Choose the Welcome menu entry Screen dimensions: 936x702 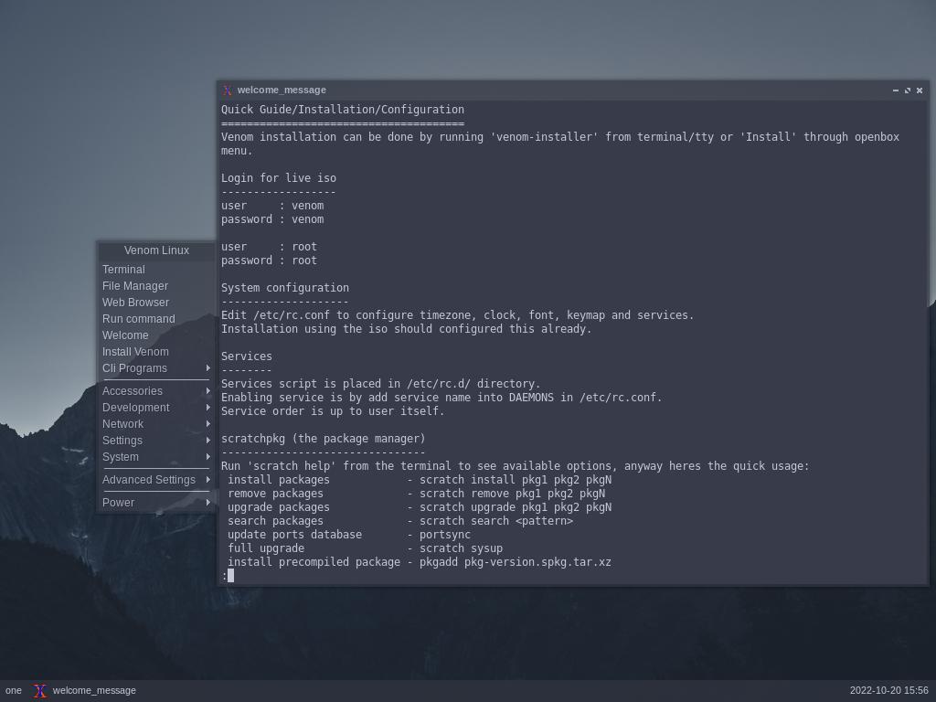155,335
